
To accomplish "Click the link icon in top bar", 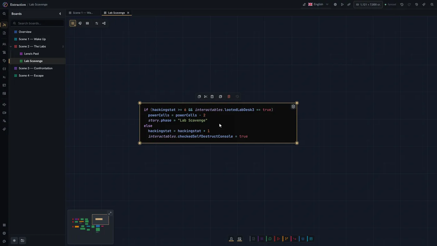I will (x=349, y=5).
